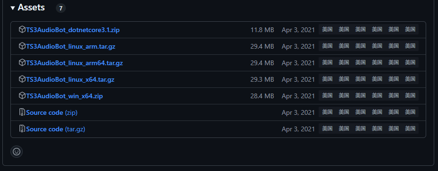Click first 美国 mirror button in dotnetcore3.1 row

[x=327, y=29]
